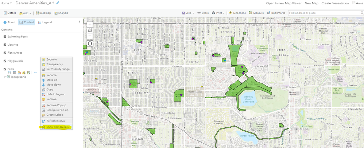
Task: Select Set Visibility Range menu item
Action: point(58,69)
